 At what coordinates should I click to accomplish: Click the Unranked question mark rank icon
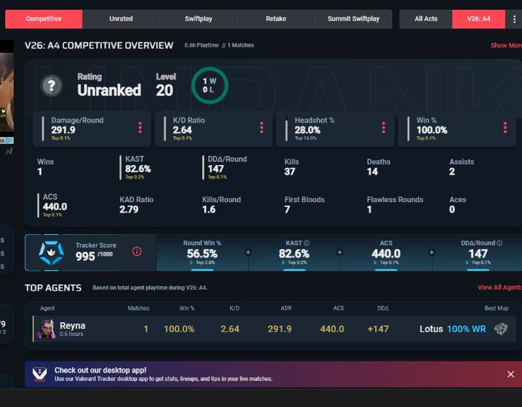[52, 85]
